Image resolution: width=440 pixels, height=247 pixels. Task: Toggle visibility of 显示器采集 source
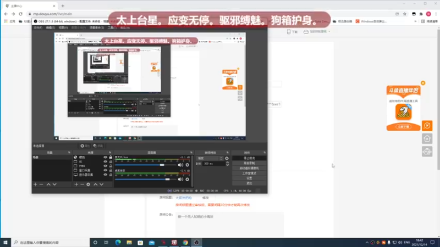pyautogui.click(x=105, y=175)
